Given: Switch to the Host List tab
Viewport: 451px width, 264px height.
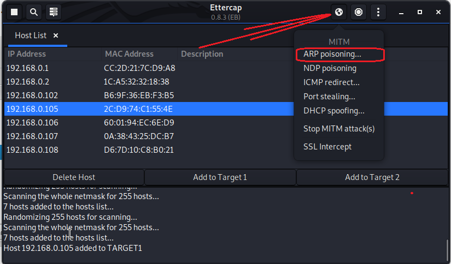Looking at the screenshot, I should click(31, 35).
